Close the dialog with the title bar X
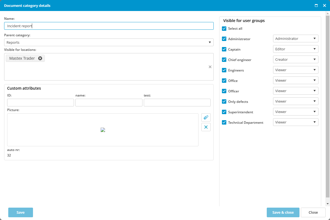 pos(324,5)
